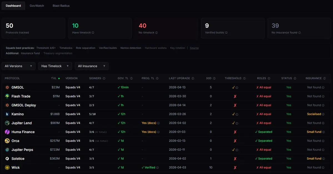Click the 10min governance timelock value
The image size is (333, 174).
123,87
